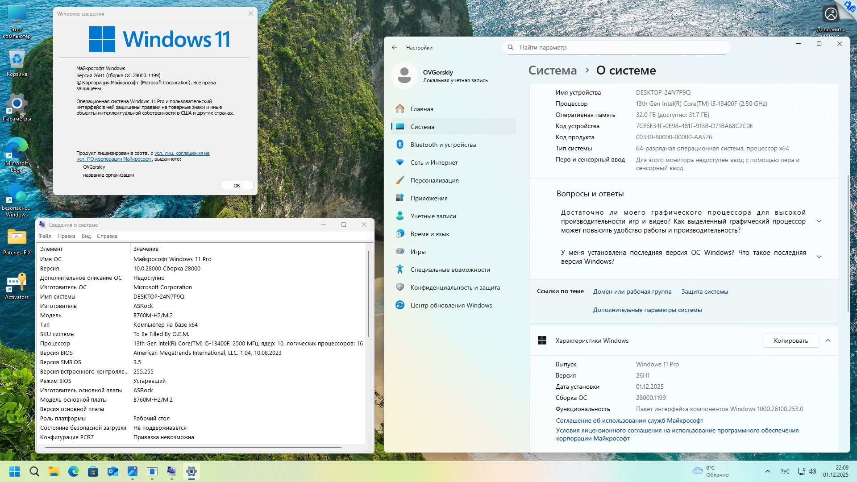857x482 pixels.
Task: Click OK in Windows сведения dialog
Action: (x=237, y=186)
